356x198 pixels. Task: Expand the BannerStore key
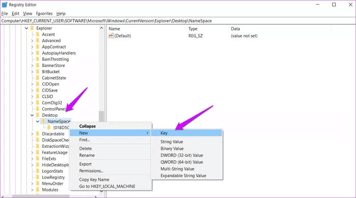tap(32, 65)
